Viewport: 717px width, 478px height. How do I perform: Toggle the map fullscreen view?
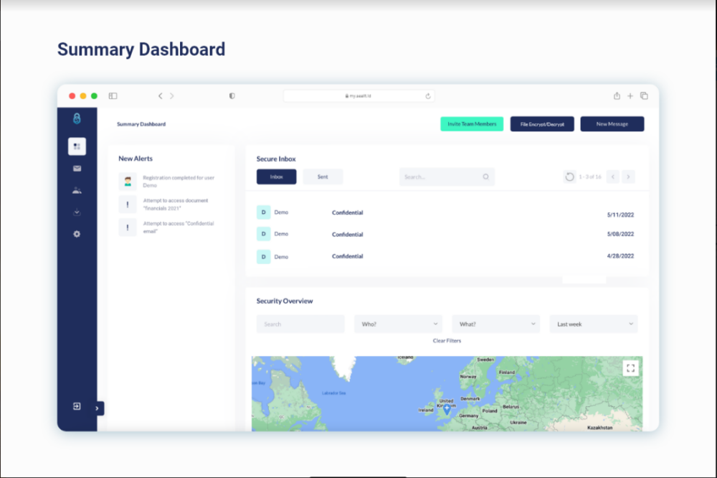tap(630, 368)
